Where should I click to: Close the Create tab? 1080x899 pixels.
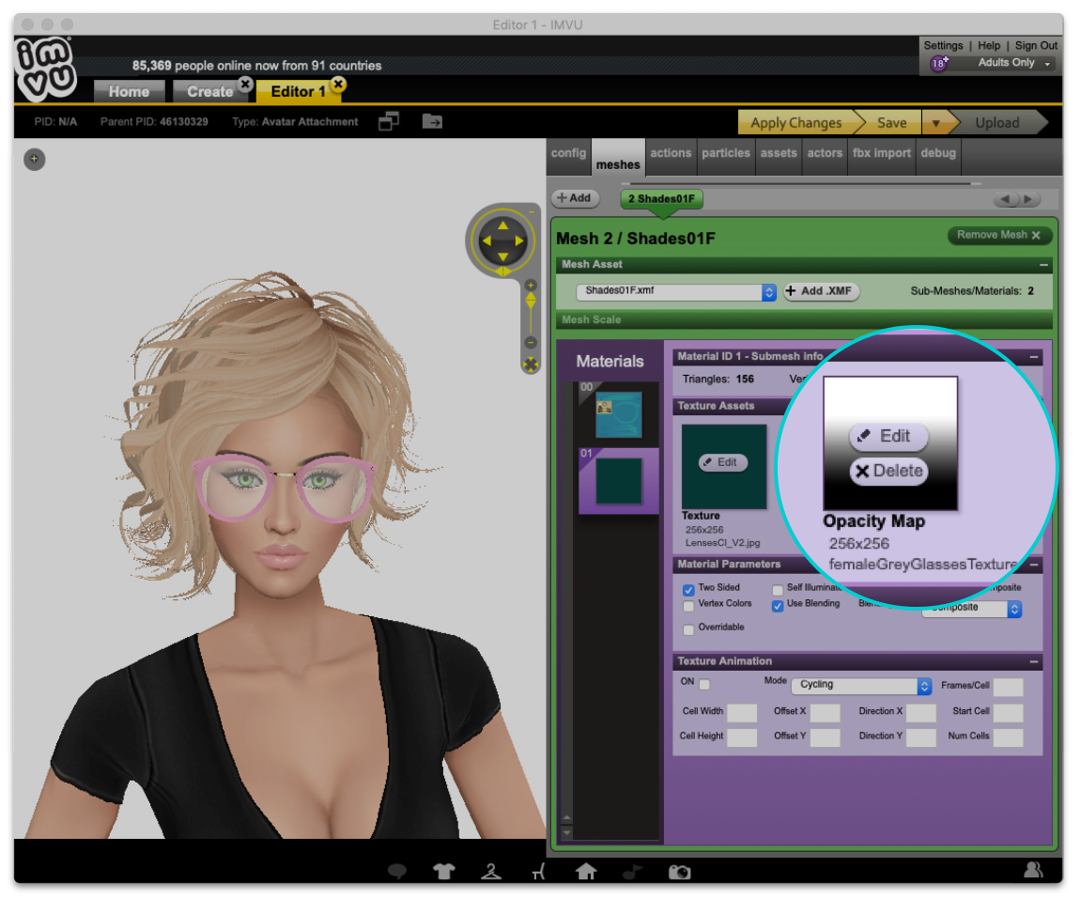(245, 84)
